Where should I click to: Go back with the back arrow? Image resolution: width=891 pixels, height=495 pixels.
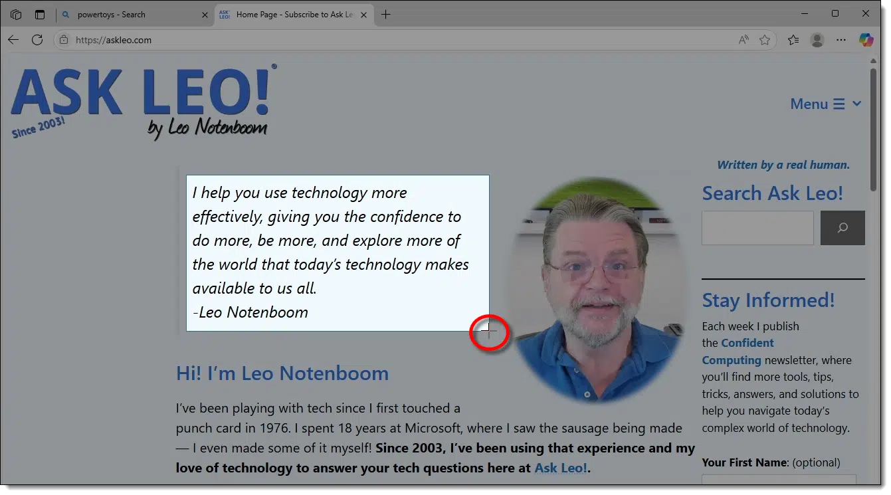pos(13,40)
